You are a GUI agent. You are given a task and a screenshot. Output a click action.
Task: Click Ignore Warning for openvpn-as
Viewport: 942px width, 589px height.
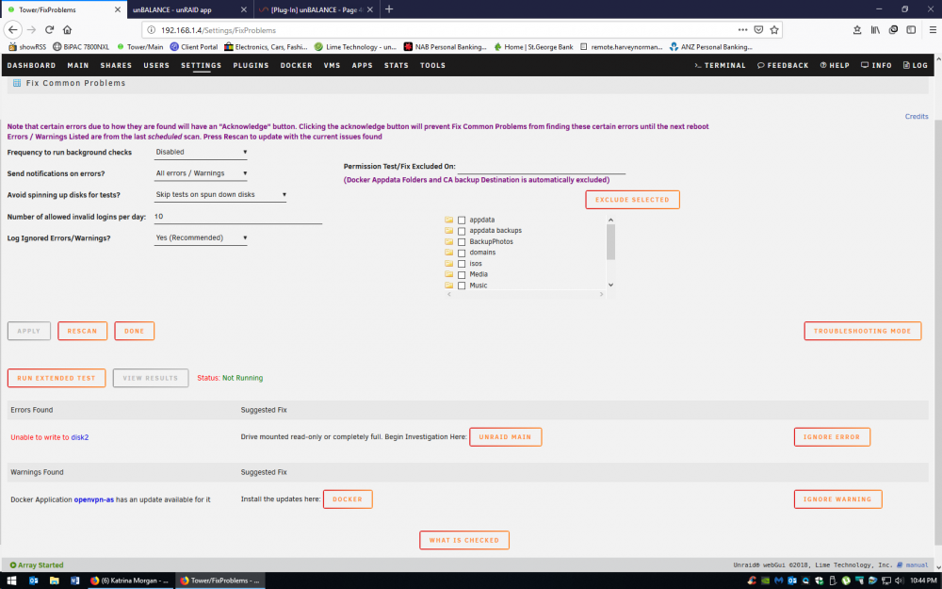pos(837,499)
